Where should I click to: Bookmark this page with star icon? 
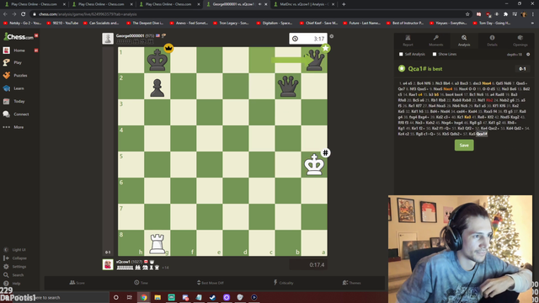467,14
